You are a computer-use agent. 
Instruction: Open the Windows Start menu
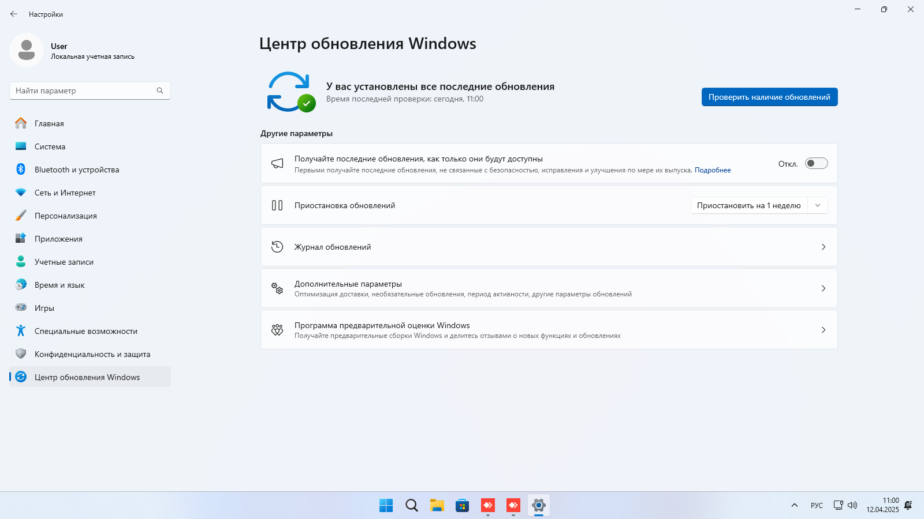[386, 506]
